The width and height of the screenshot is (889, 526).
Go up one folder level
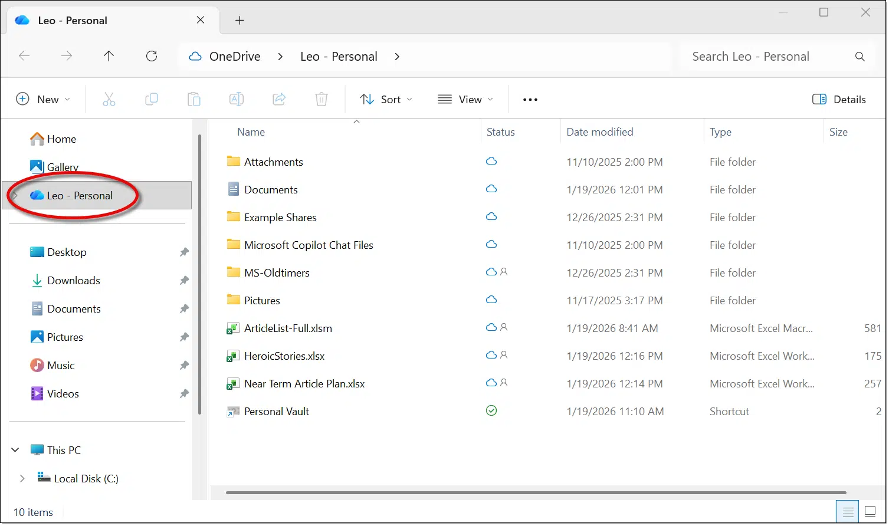pyautogui.click(x=109, y=56)
